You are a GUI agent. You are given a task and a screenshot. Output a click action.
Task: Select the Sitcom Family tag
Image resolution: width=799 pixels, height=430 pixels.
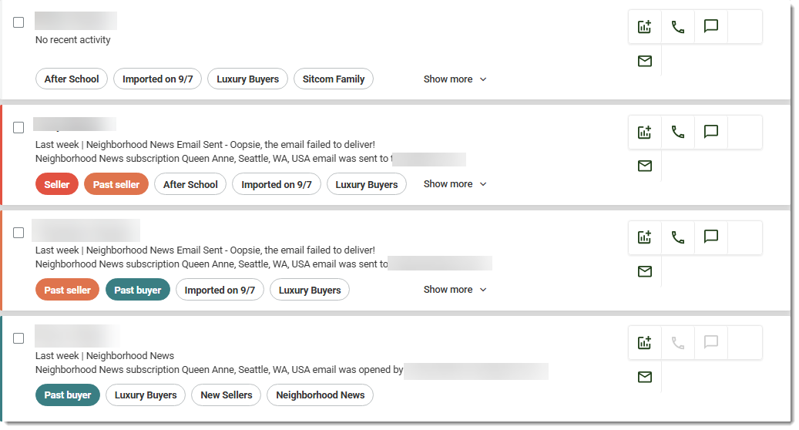click(334, 79)
